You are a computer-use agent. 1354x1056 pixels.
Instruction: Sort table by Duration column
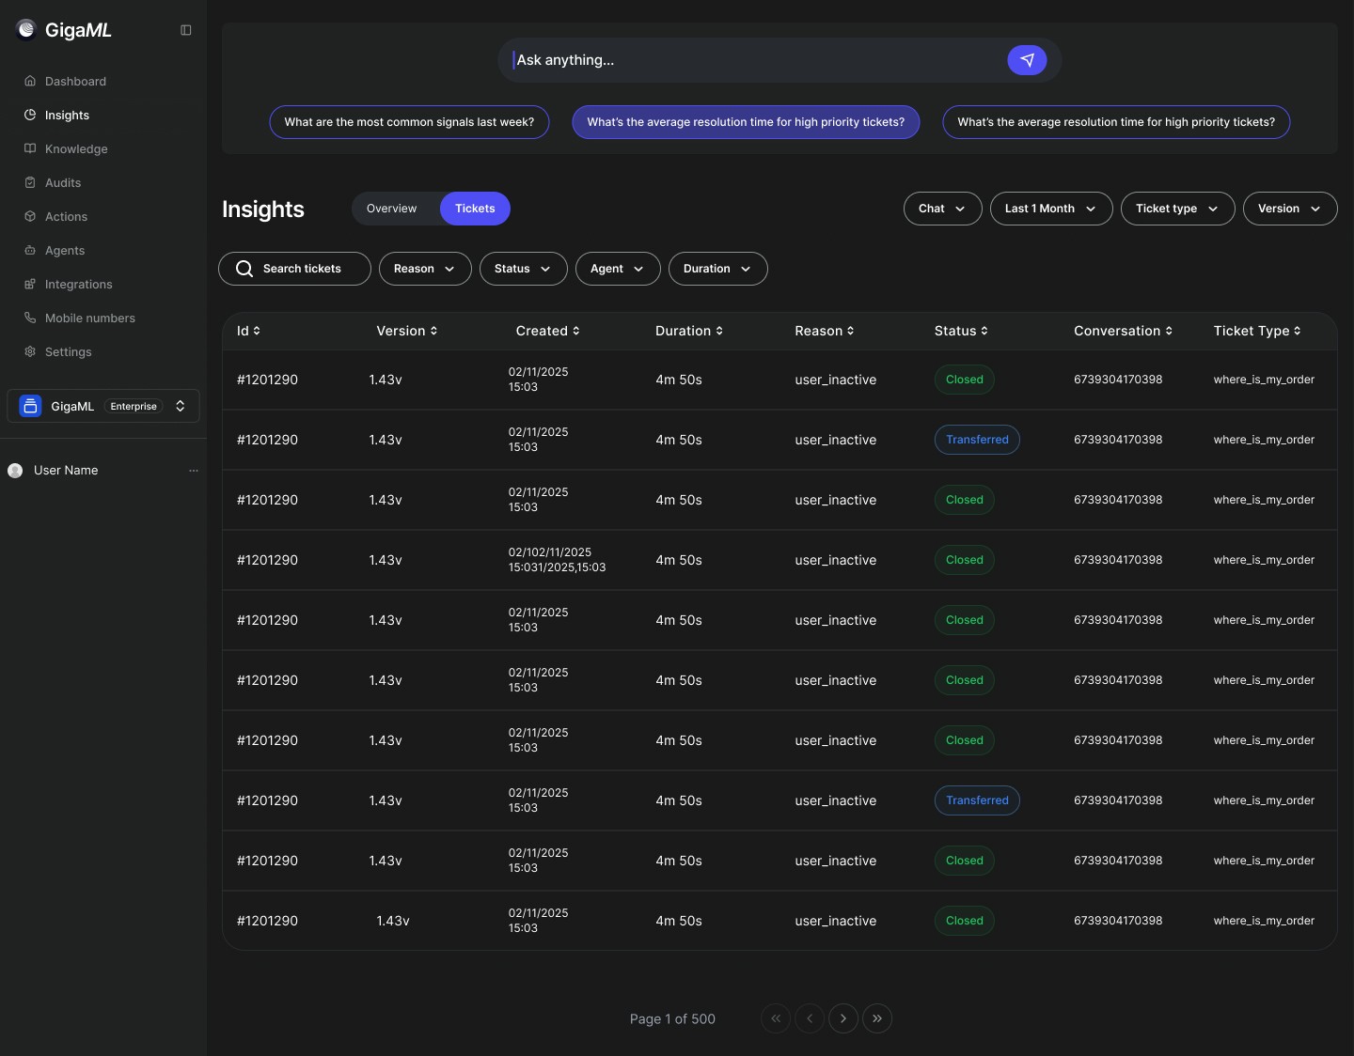coord(719,331)
